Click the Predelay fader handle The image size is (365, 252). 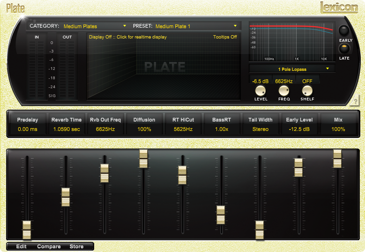pos(27,230)
